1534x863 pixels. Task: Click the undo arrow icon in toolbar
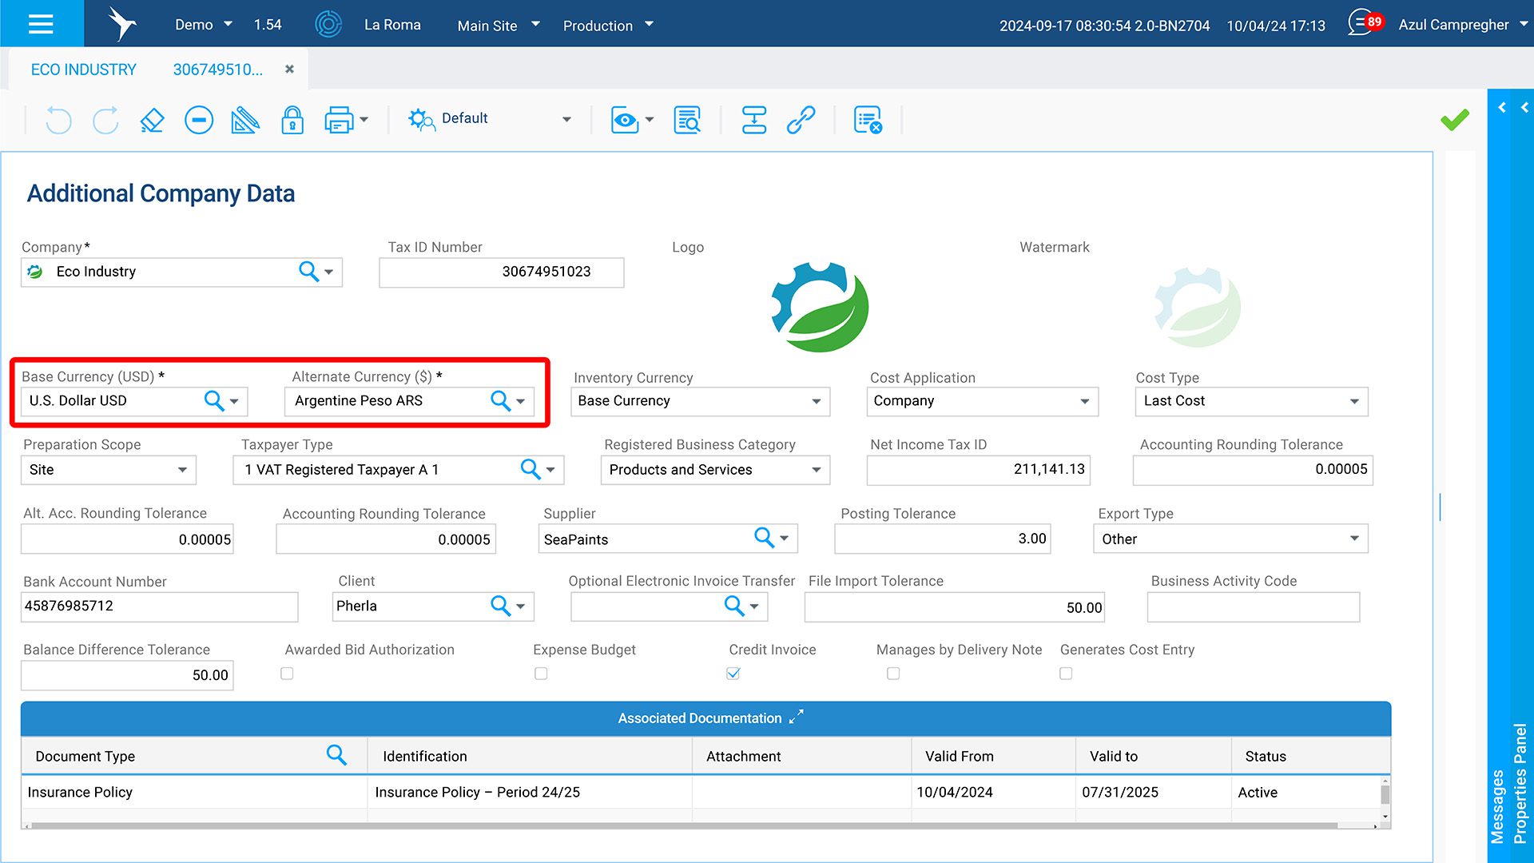pos(58,120)
